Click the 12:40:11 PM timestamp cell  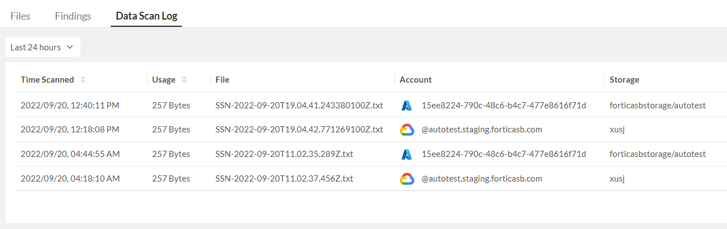(70, 105)
